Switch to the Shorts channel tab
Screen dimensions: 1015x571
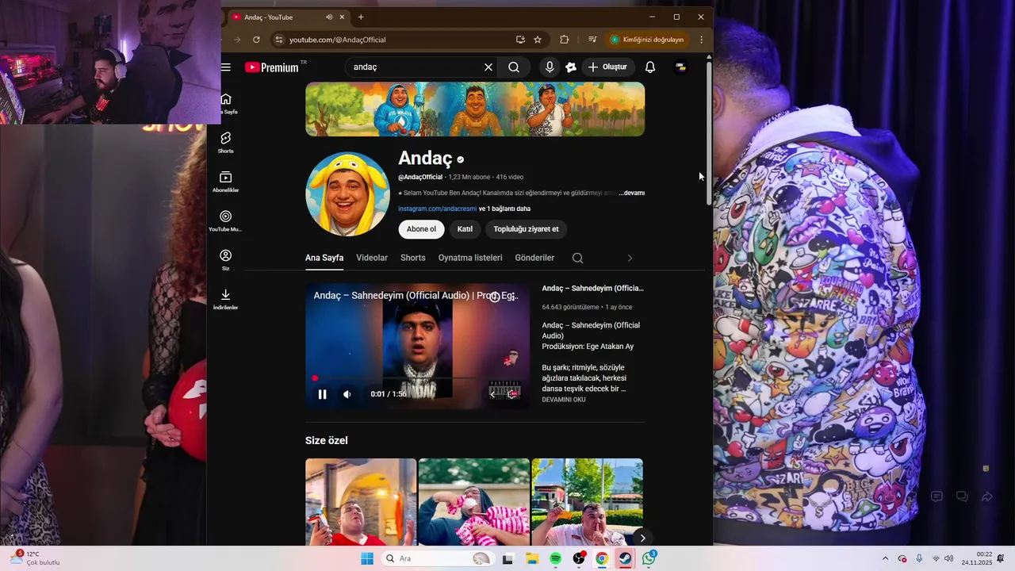413,258
